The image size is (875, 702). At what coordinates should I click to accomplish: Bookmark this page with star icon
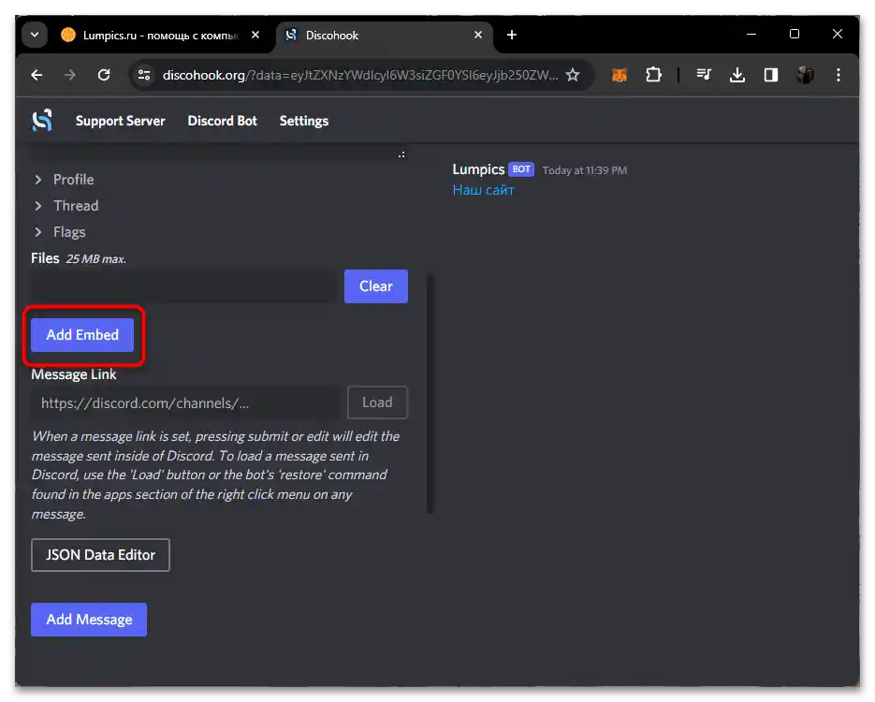point(573,75)
